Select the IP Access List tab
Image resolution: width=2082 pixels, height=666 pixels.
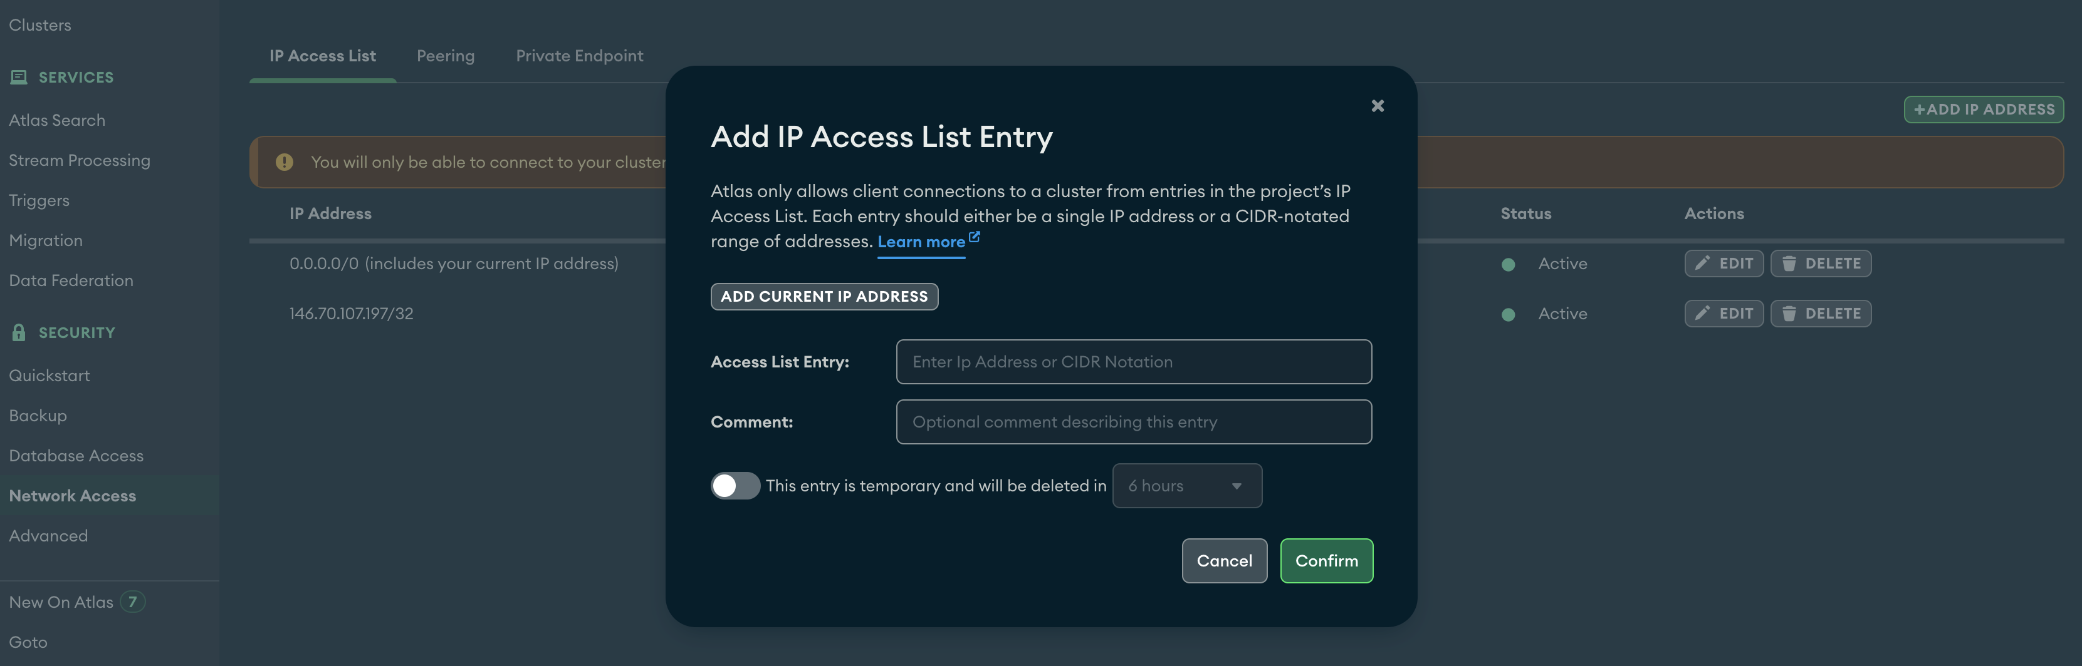323,55
